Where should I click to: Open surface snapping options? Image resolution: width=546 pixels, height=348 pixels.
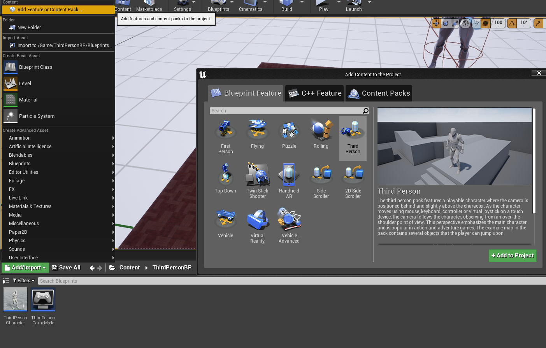point(476,23)
